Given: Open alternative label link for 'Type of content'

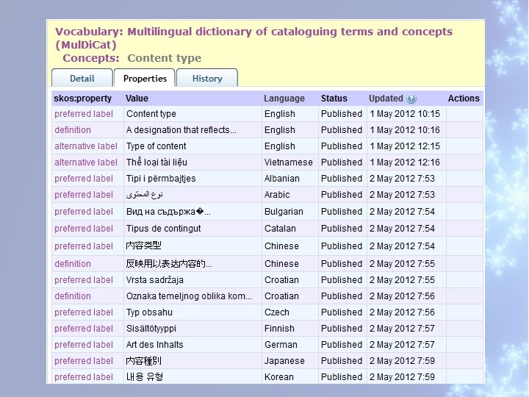Looking at the screenshot, I should click(x=86, y=146).
